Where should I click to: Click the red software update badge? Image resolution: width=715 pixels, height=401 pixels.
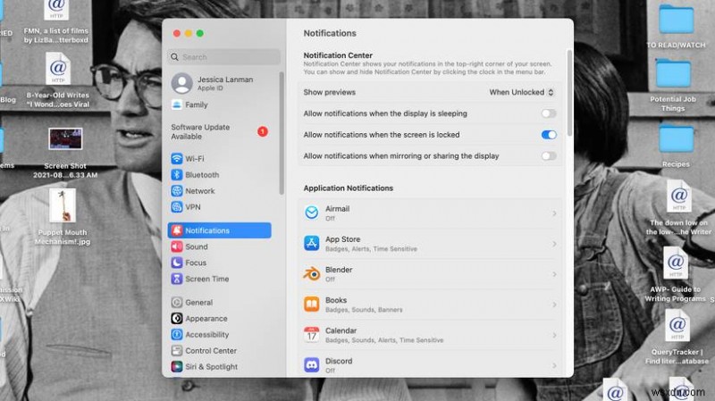pyautogui.click(x=263, y=131)
